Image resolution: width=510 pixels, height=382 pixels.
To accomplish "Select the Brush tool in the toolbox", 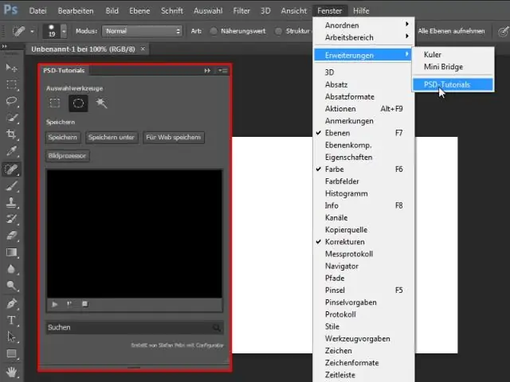I will [x=12, y=186].
